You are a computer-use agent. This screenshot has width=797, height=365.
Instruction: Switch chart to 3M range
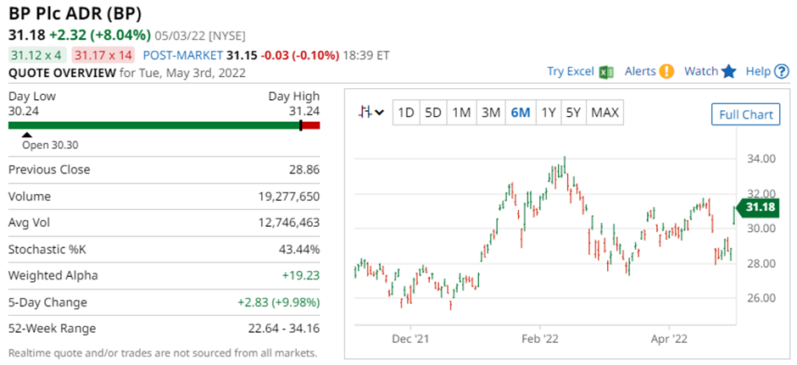click(x=490, y=113)
